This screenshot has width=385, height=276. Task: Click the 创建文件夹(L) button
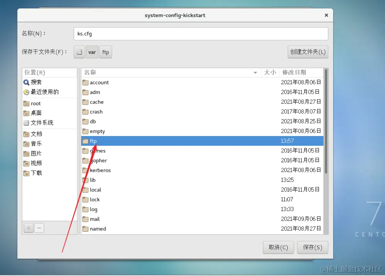(x=308, y=52)
